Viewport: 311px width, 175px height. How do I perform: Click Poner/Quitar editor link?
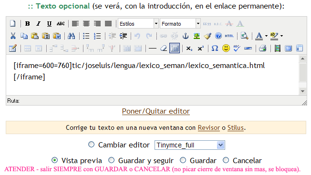click(x=156, y=111)
